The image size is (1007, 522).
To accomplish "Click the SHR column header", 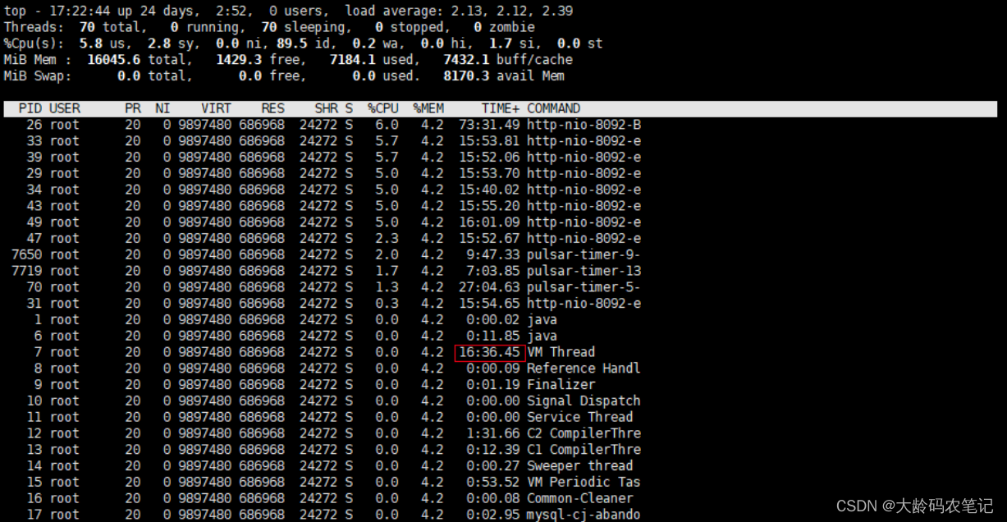I will [x=326, y=108].
